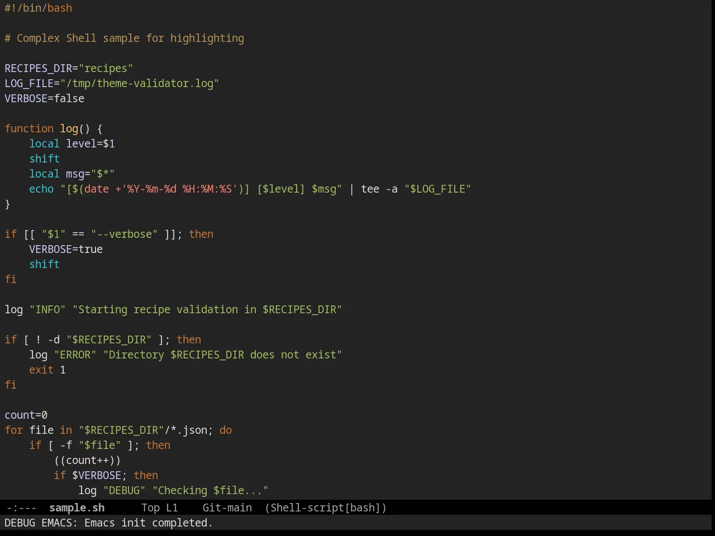Click the "ERROR" string argument
Viewport: 715px width, 536px height.
(75, 355)
